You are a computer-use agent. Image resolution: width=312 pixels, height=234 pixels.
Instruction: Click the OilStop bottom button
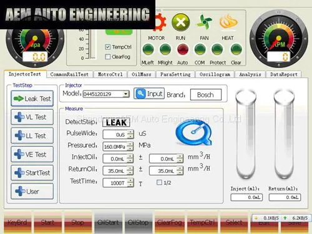(x=139, y=222)
